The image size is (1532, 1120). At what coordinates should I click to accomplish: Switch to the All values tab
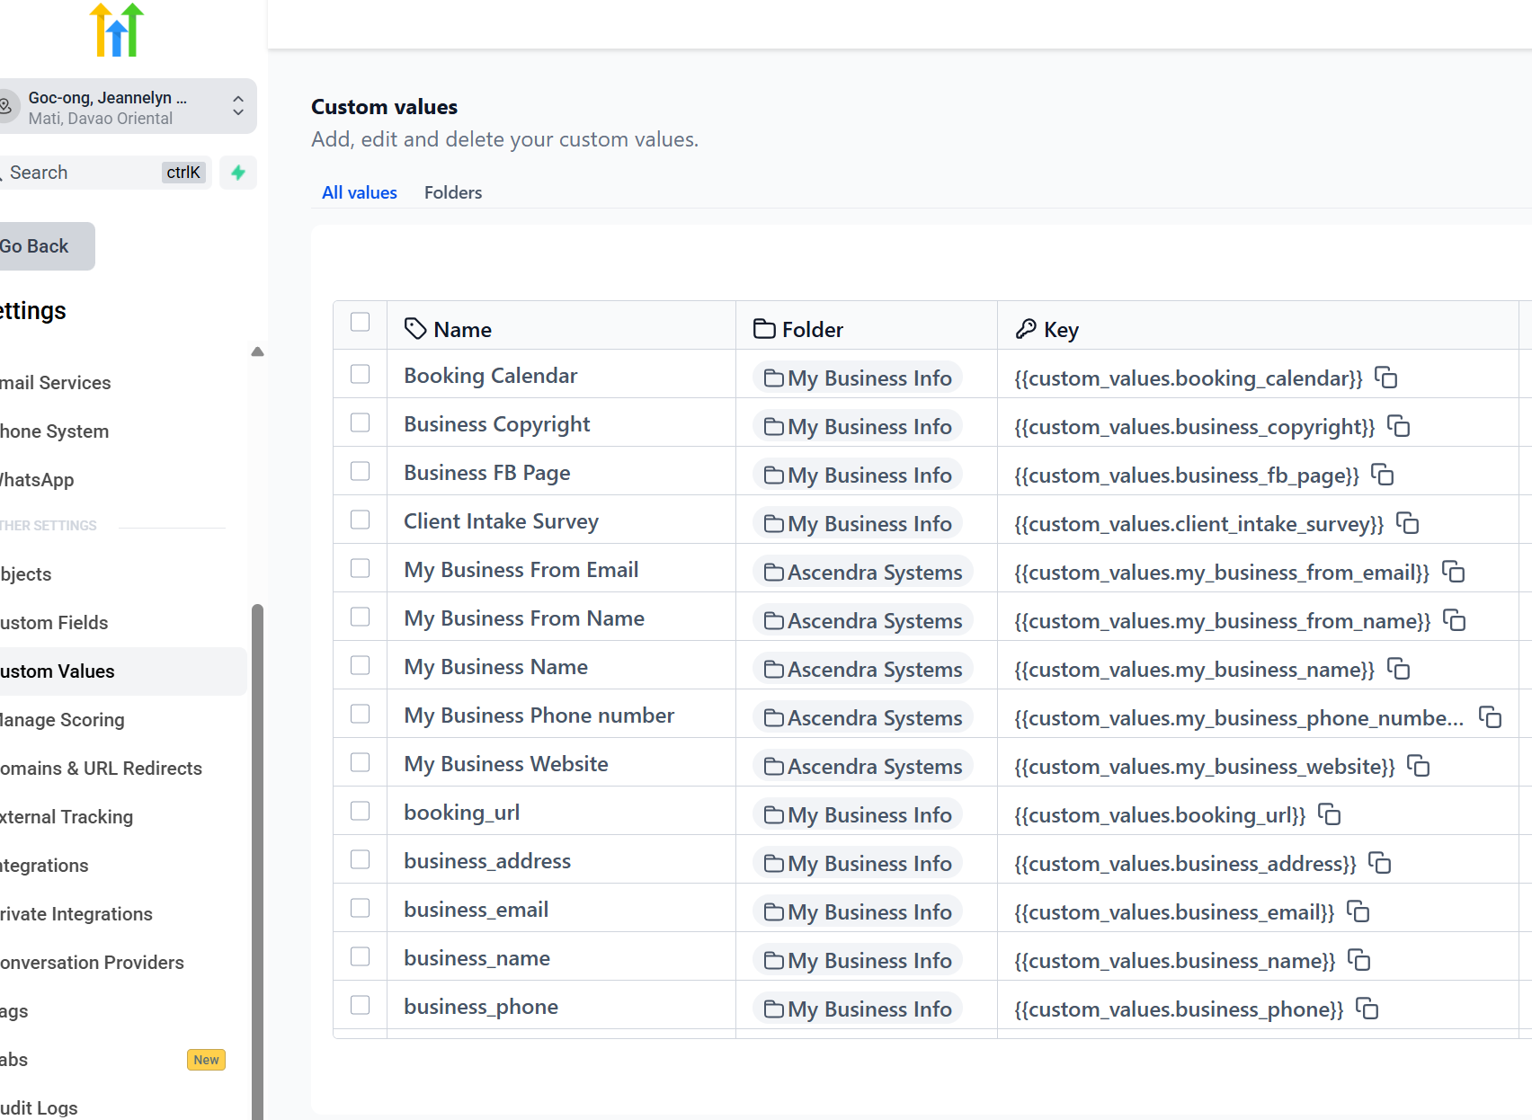coord(360,192)
